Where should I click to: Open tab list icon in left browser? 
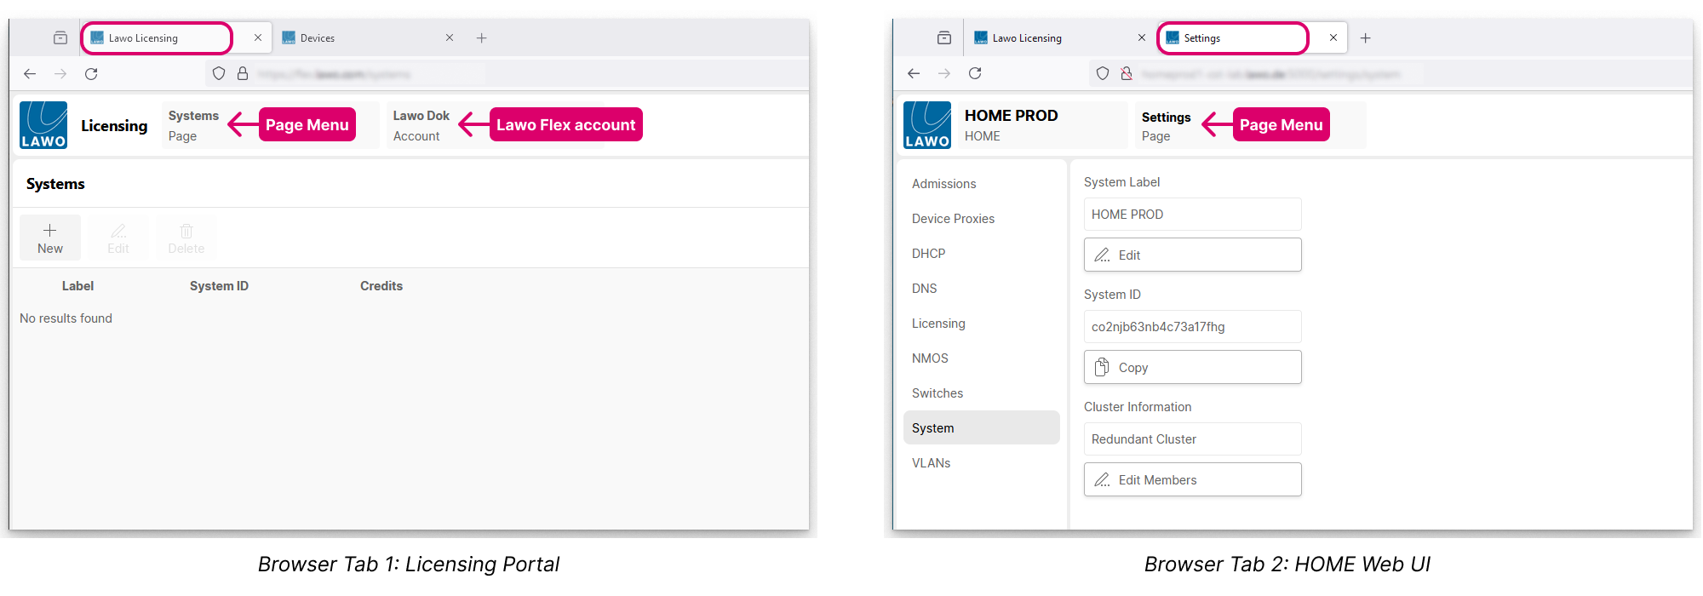click(x=60, y=38)
